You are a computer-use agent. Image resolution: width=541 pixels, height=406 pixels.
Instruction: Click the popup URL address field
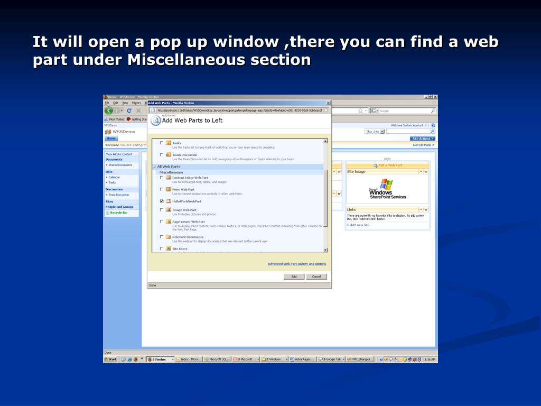[x=239, y=110]
